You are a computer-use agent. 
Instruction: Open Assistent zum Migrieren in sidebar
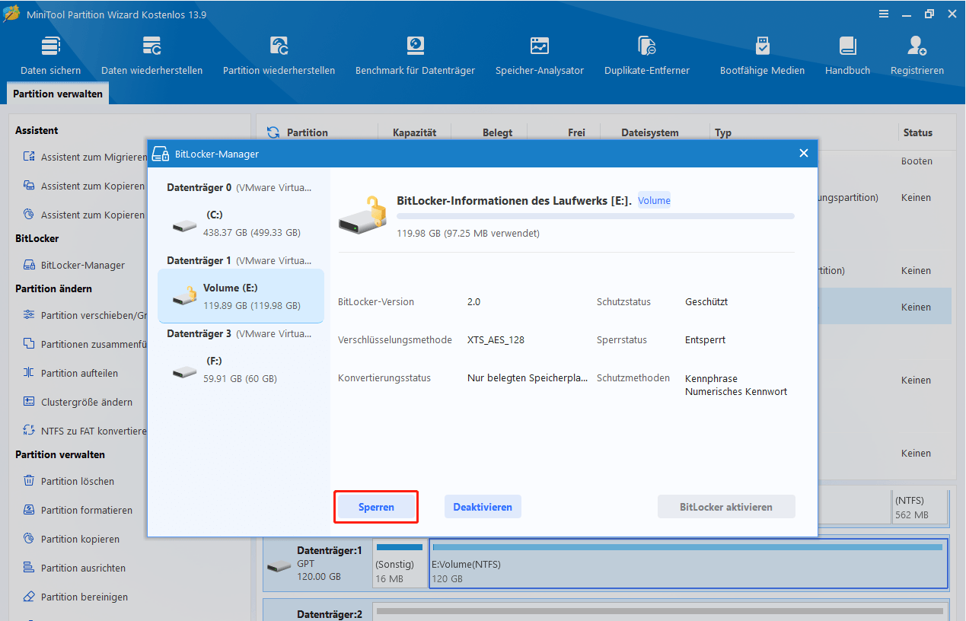tap(84, 157)
